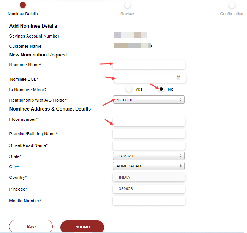Image resolution: width=247 pixels, height=233 pixels.
Task: Click the Premise/Building Name input field
Action: tap(149, 133)
